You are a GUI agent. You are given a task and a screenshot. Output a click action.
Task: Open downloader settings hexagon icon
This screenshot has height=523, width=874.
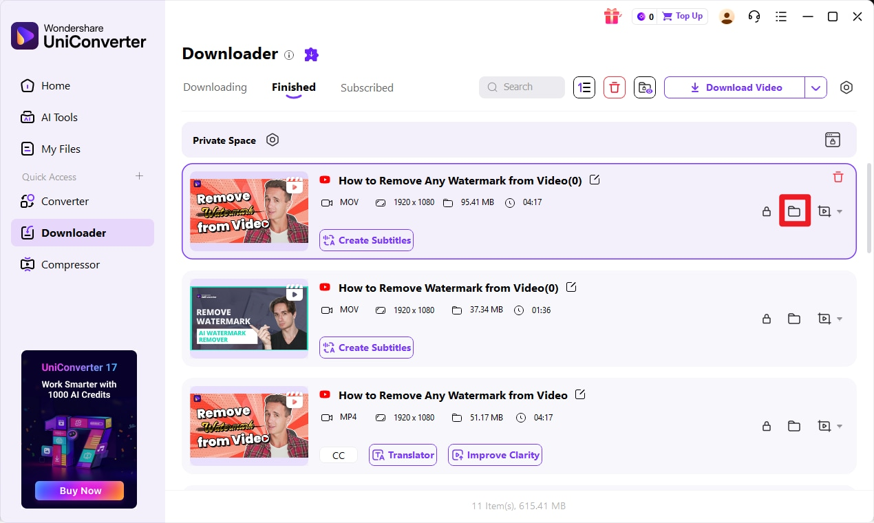click(x=846, y=87)
